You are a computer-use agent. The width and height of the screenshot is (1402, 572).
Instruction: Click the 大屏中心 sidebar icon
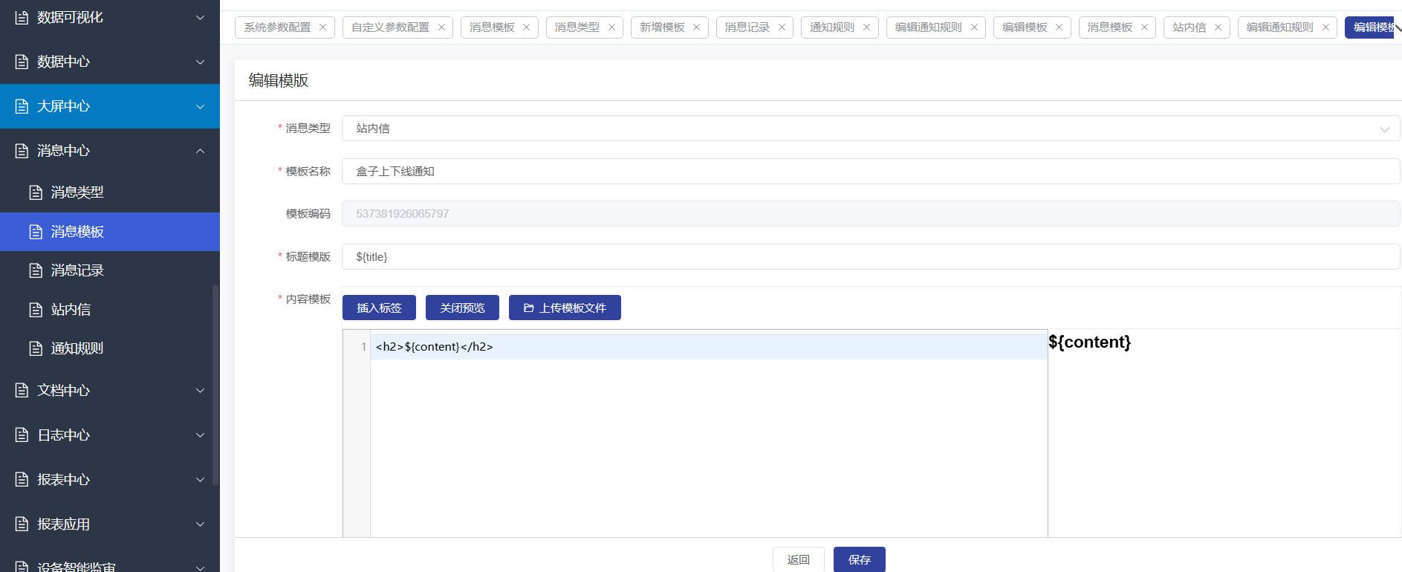22,106
